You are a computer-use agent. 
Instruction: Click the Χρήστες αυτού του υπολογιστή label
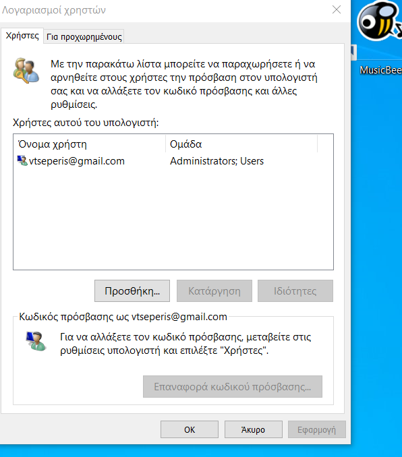(86, 123)
